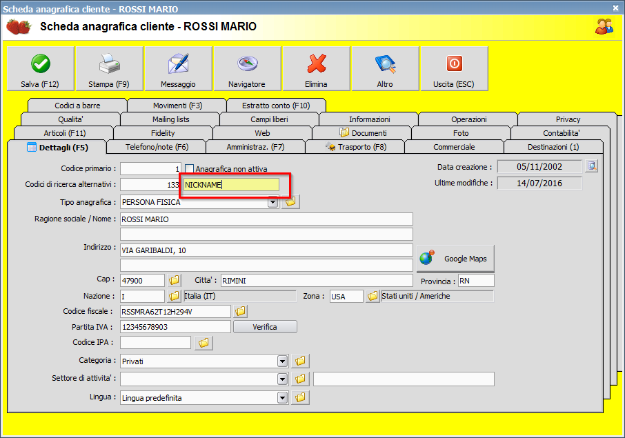Viewport: 625px width, 438px height.
Task: Print record with Stampa (F9) button
Action: click(109, 69)
